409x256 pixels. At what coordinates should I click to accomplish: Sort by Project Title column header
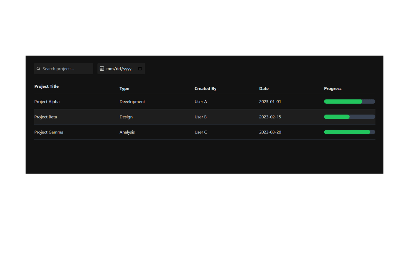coord(47,86)
